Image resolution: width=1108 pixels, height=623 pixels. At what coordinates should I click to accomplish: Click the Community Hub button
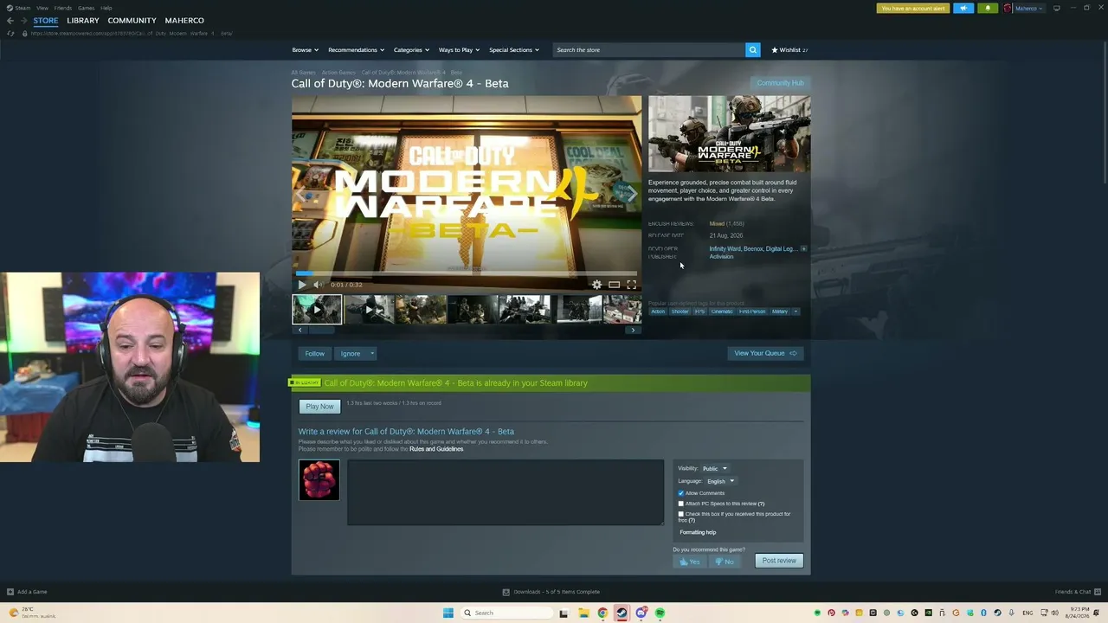pyautogui.click(x=781, y=83)
